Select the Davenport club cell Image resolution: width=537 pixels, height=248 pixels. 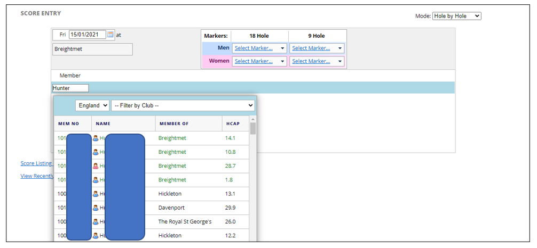pyautogui.click(x=172, y=208)
